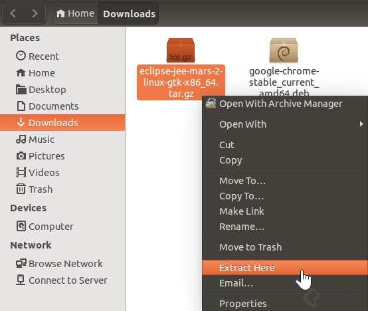The image size is (368, 311).
Task: Open Desktop folder in sidebar
Action: (x=62, y=90)
